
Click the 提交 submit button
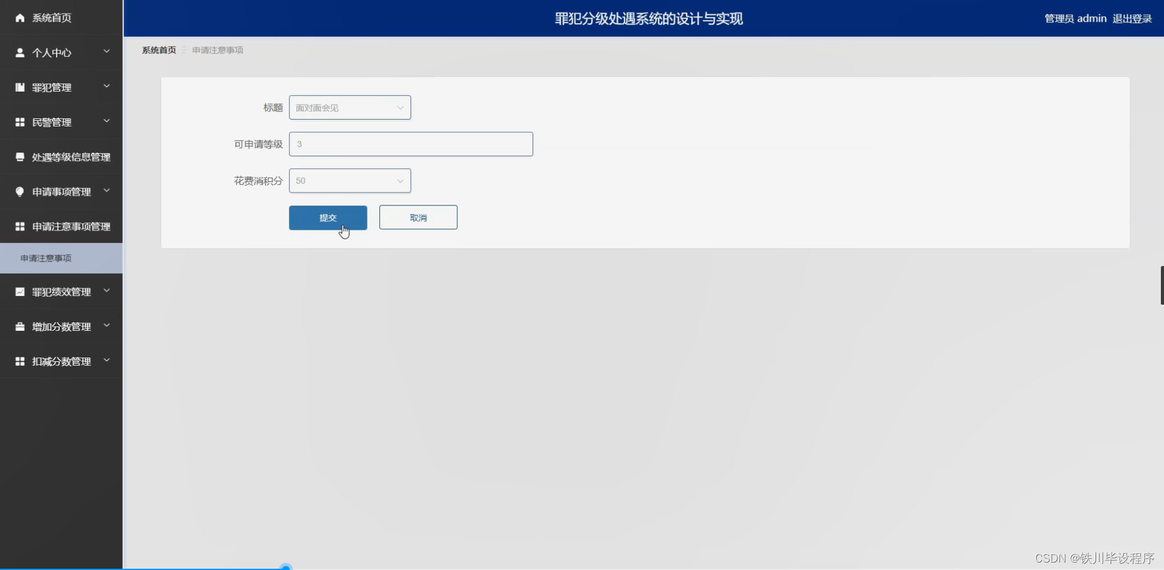328,217
